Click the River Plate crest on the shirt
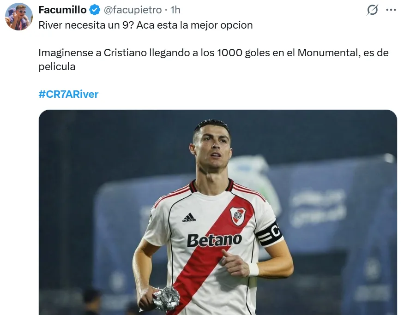404x315 pixels. tap(237, 216)
